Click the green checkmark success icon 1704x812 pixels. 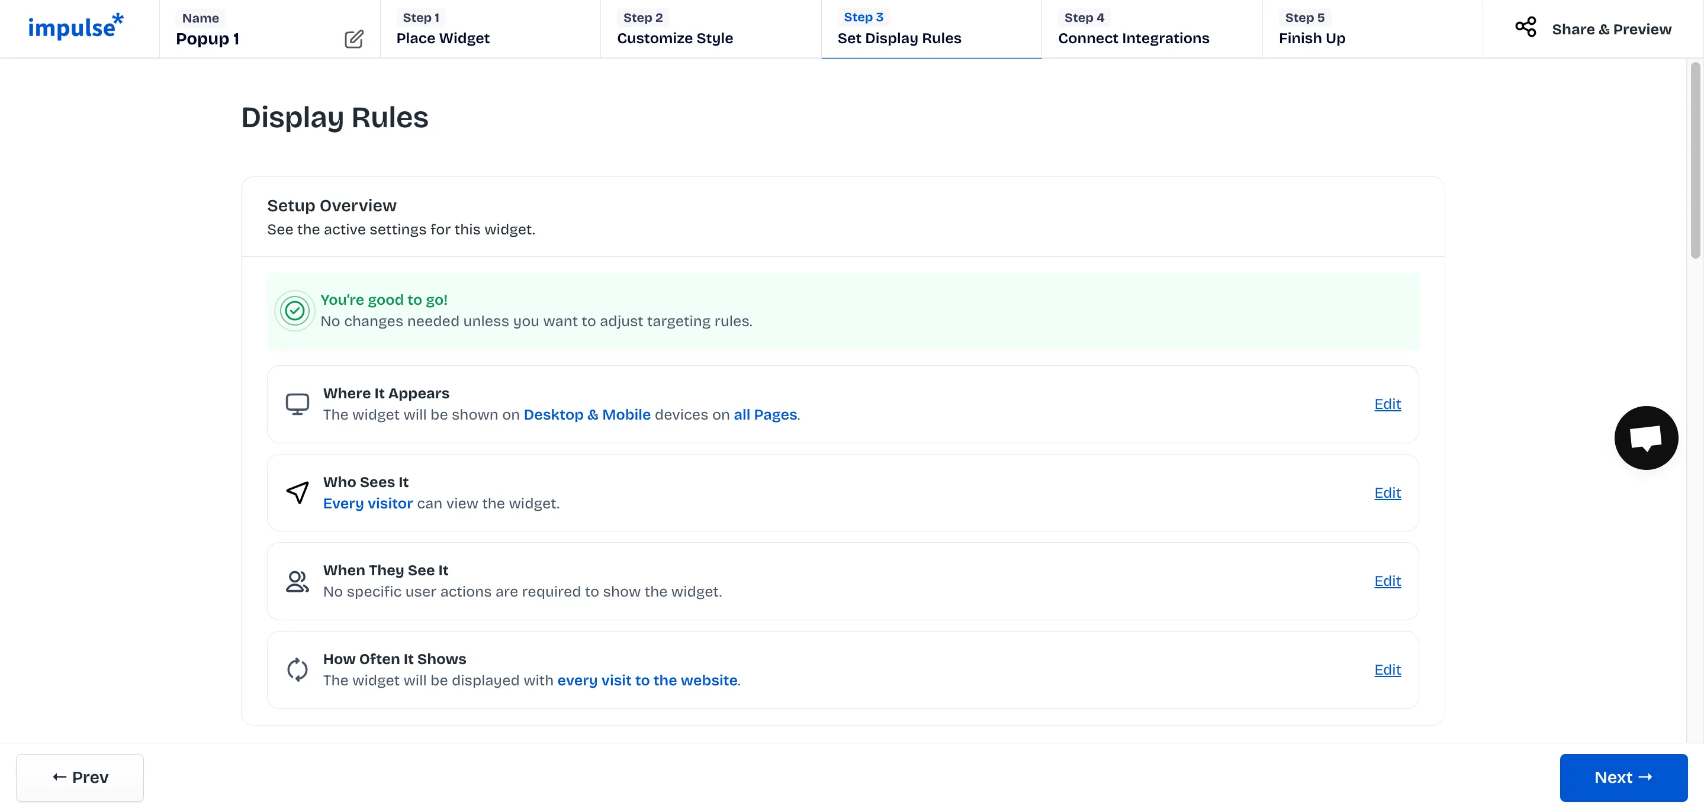(x=294, y=310)
